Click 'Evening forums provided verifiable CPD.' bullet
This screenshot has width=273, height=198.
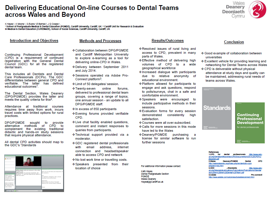[x=100, y=115]
